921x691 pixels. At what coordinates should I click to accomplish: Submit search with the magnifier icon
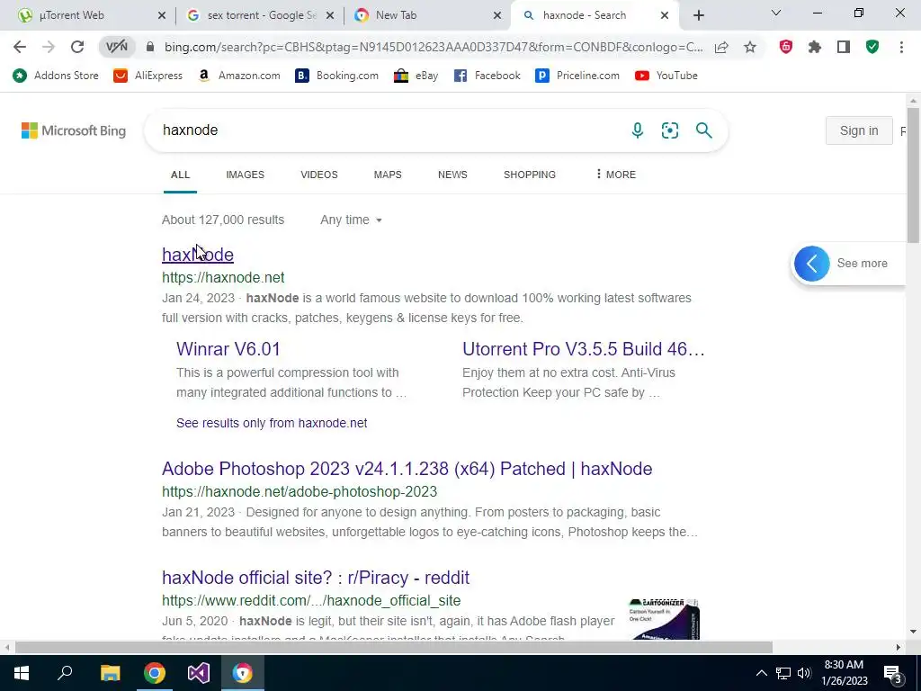pyautogui.click(x=703, y=130)
